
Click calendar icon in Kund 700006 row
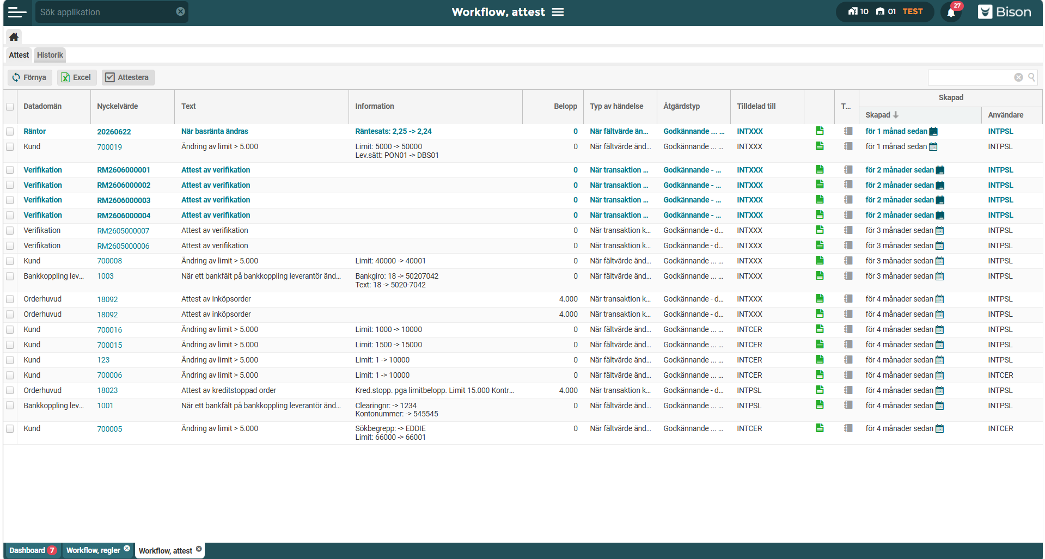click(939, 376)
